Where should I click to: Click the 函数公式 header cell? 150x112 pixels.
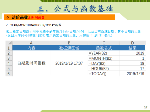104,48
